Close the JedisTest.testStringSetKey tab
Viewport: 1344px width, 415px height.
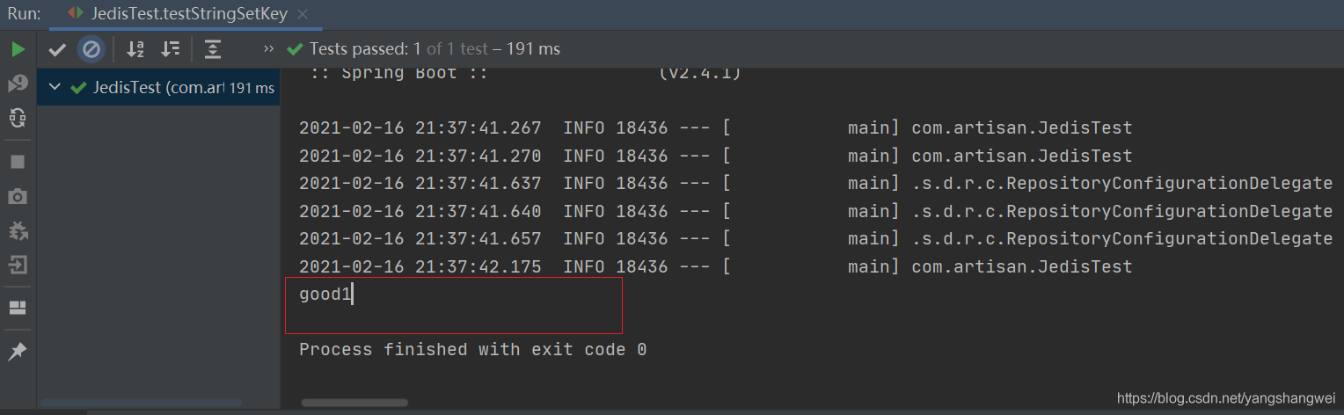(x=303, y=15)
